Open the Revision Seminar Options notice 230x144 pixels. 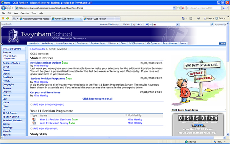click(46, 63)
